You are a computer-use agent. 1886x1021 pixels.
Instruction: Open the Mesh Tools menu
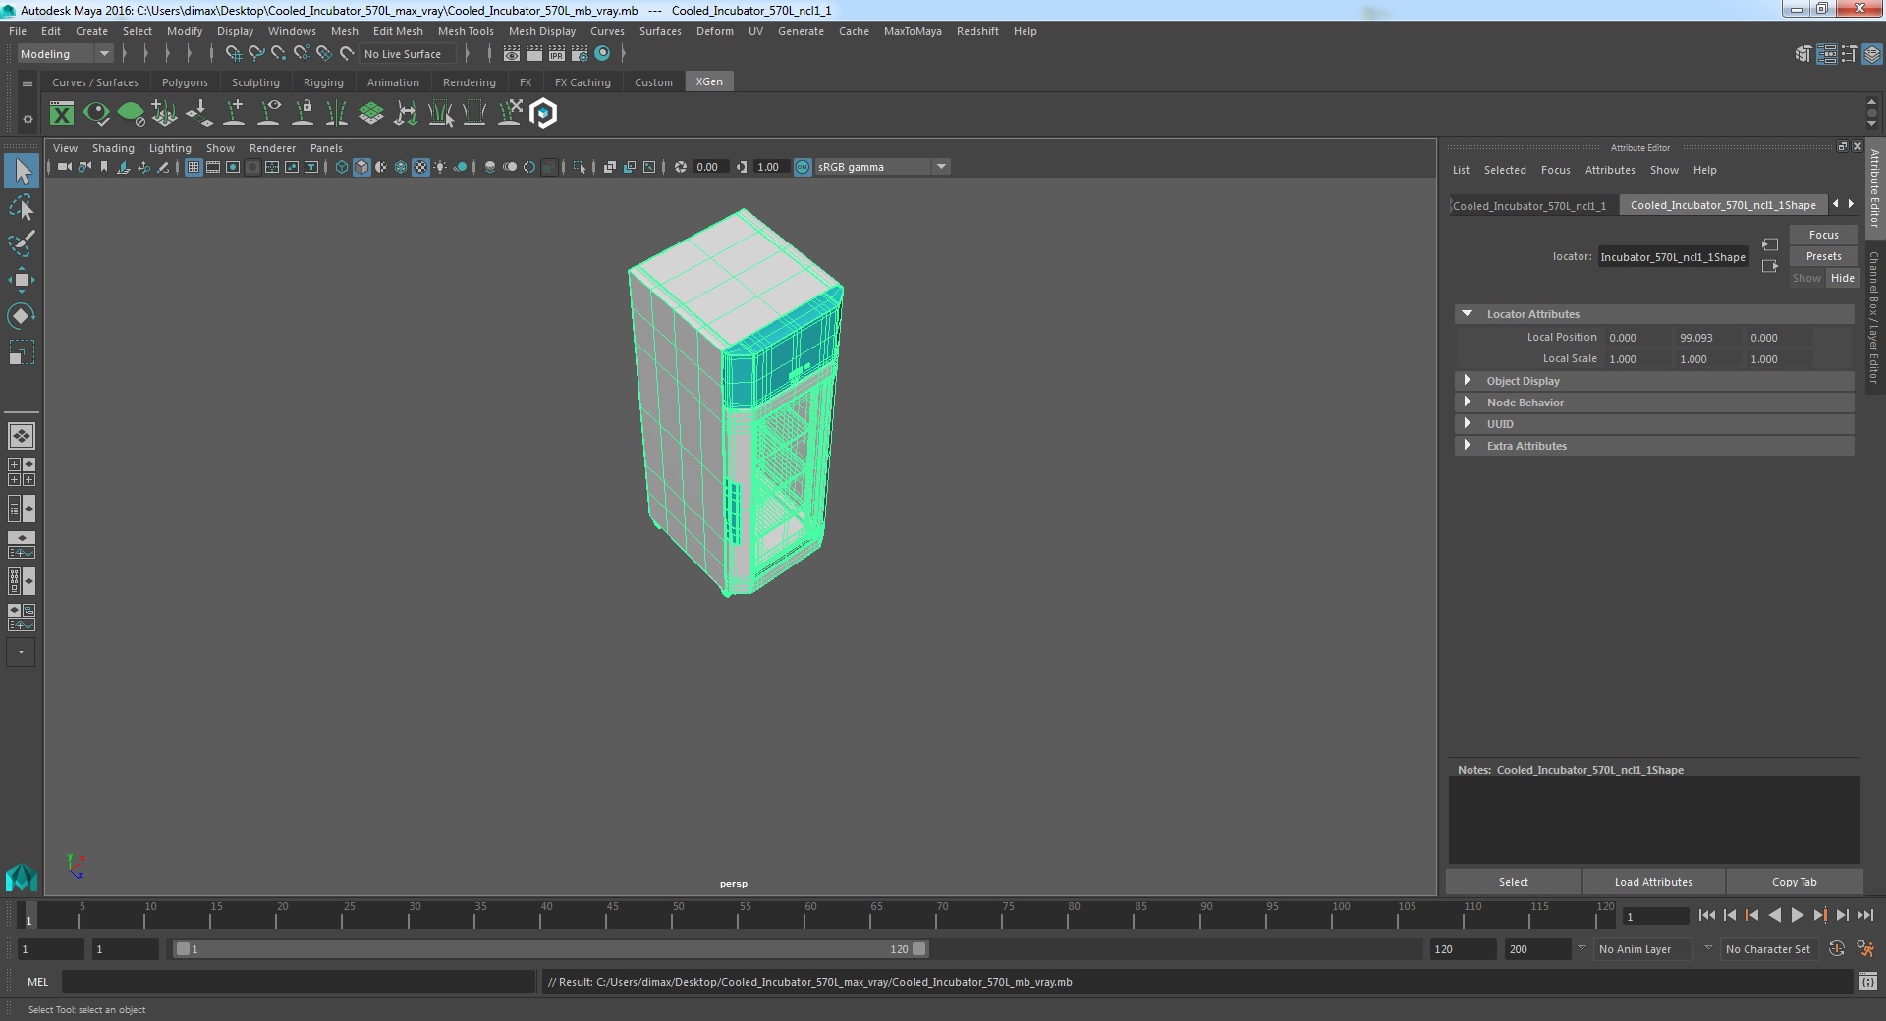click(x=466, y=31)
